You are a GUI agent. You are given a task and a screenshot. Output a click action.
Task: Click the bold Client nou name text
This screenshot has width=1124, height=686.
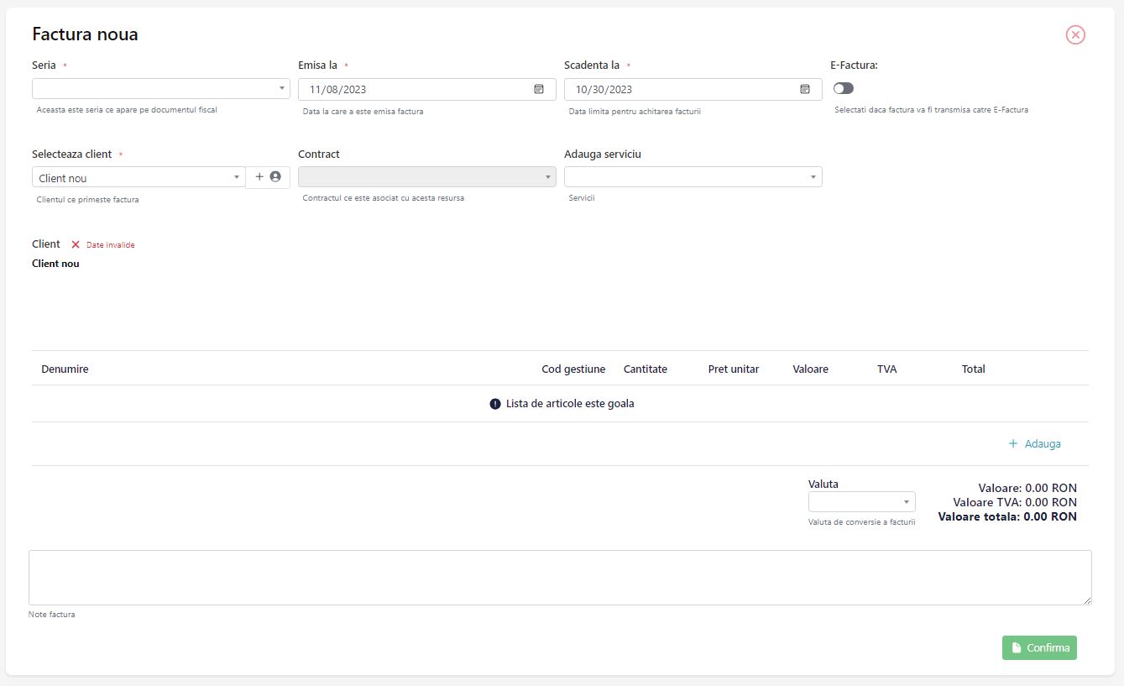(55, 264)
